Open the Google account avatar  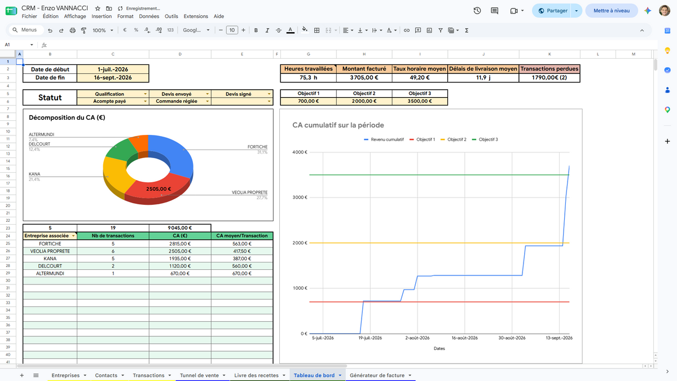pyautogui.click(x=665, y=11)
